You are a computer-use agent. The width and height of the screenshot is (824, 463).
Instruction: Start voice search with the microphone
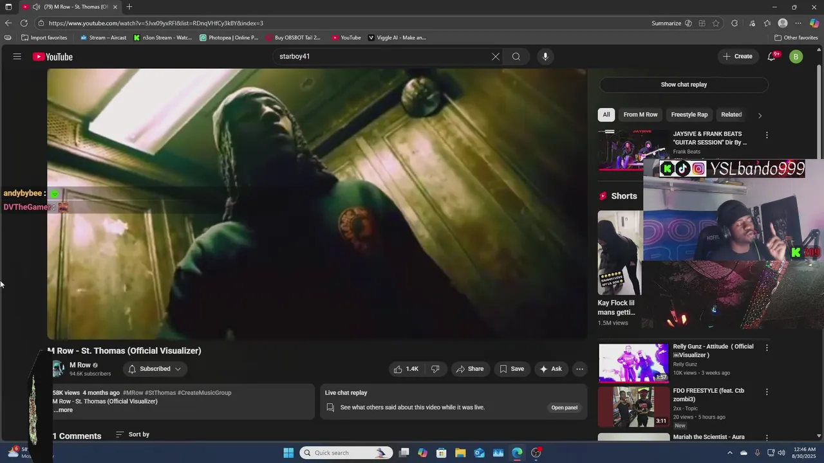(545, 57)
